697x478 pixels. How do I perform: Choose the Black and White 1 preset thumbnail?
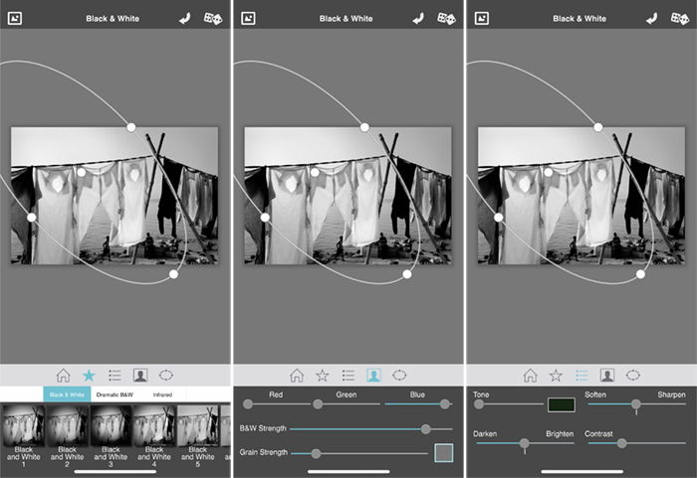[x=23, y=425]
